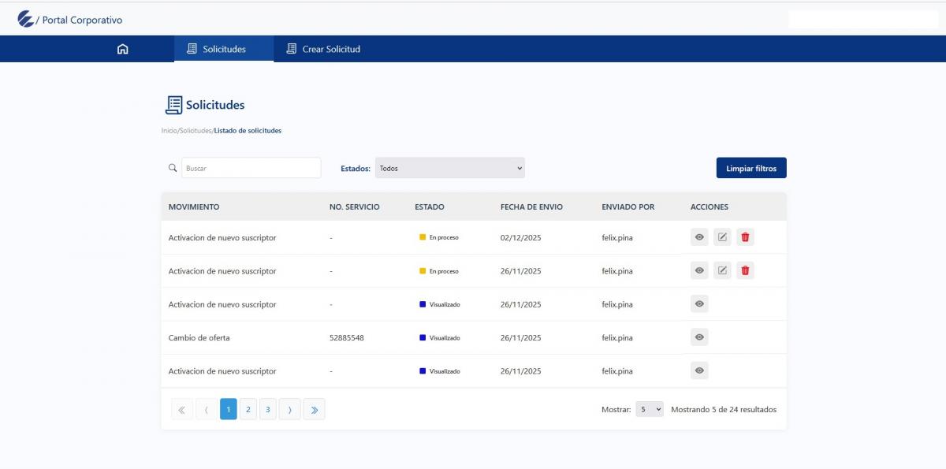This screenshot has width=946, height=469.
Task: Go to page 2 of results
Action: pyautogui.click(x=248, y=410)
